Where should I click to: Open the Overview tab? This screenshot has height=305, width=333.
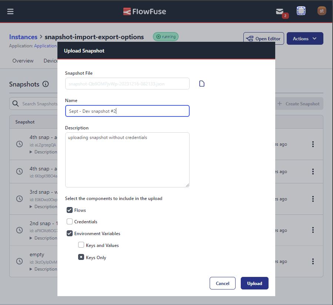click(23, 61)
